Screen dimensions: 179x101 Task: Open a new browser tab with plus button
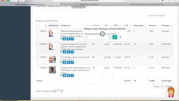click(x=177, y=4)
